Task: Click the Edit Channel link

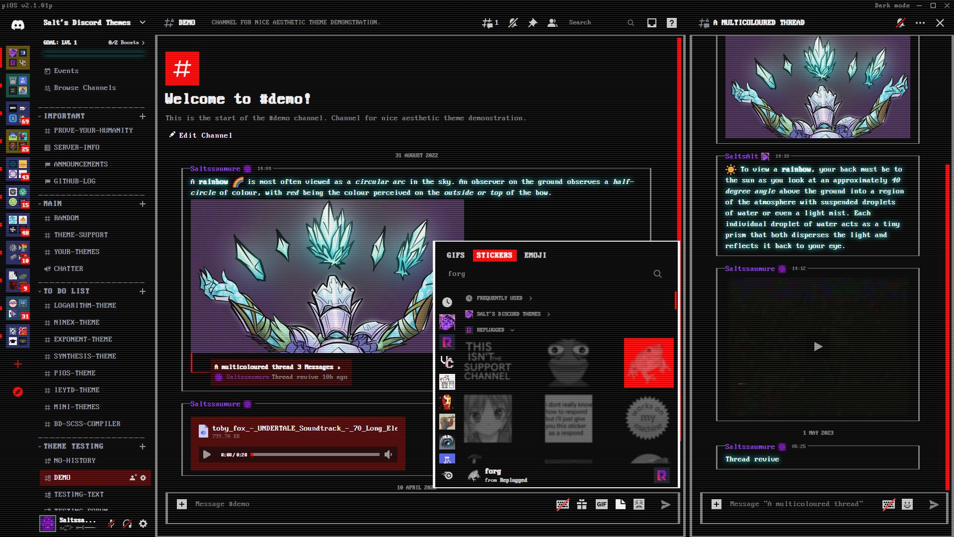Action: pyautogui.click(x=201, y=135)
